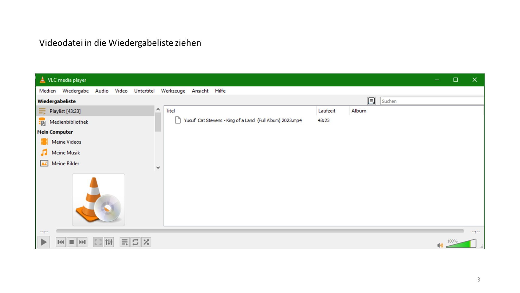This screenshot has height=293, width=520.
Task: Skip to next track
Action: click(x=82, y=242)
